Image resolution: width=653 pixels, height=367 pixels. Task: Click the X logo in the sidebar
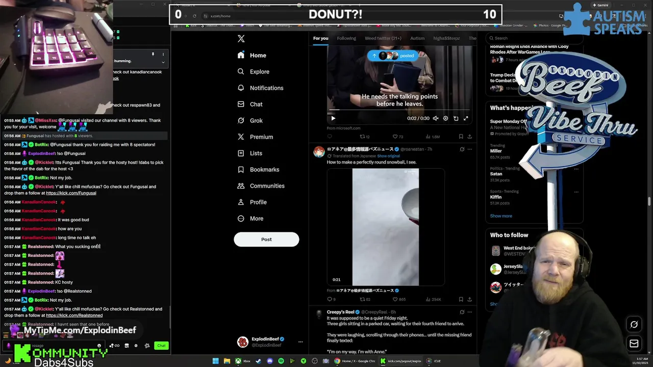click(241, 39)
